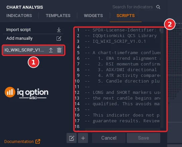The width and height of the screenshot is (182, 147).
Task: Click the Add manually option
Action: coord(33,38)
